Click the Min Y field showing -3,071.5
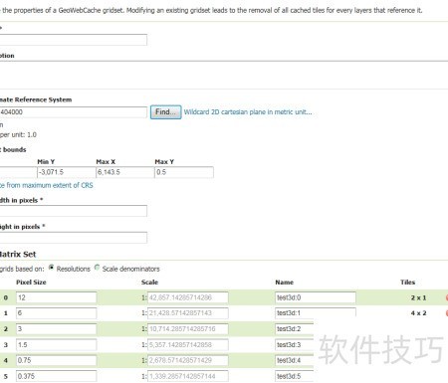 click(67, 172)
